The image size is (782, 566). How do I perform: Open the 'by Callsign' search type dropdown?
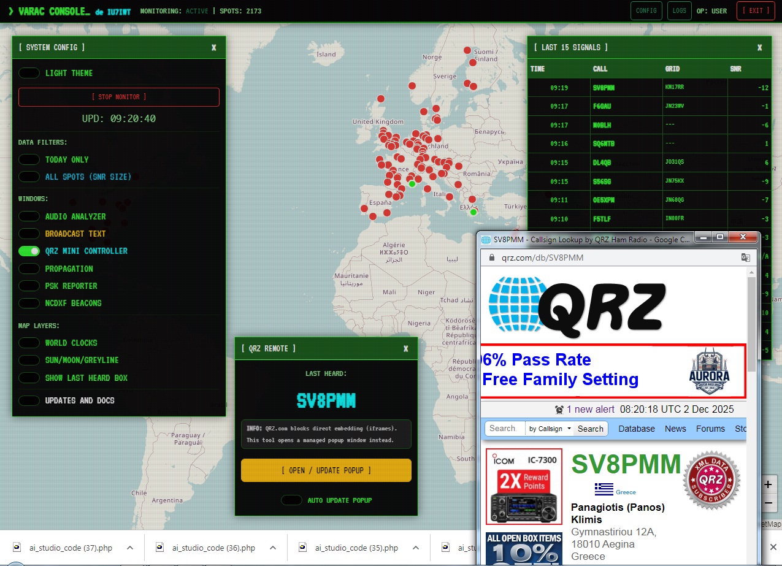tap(550, 429)
